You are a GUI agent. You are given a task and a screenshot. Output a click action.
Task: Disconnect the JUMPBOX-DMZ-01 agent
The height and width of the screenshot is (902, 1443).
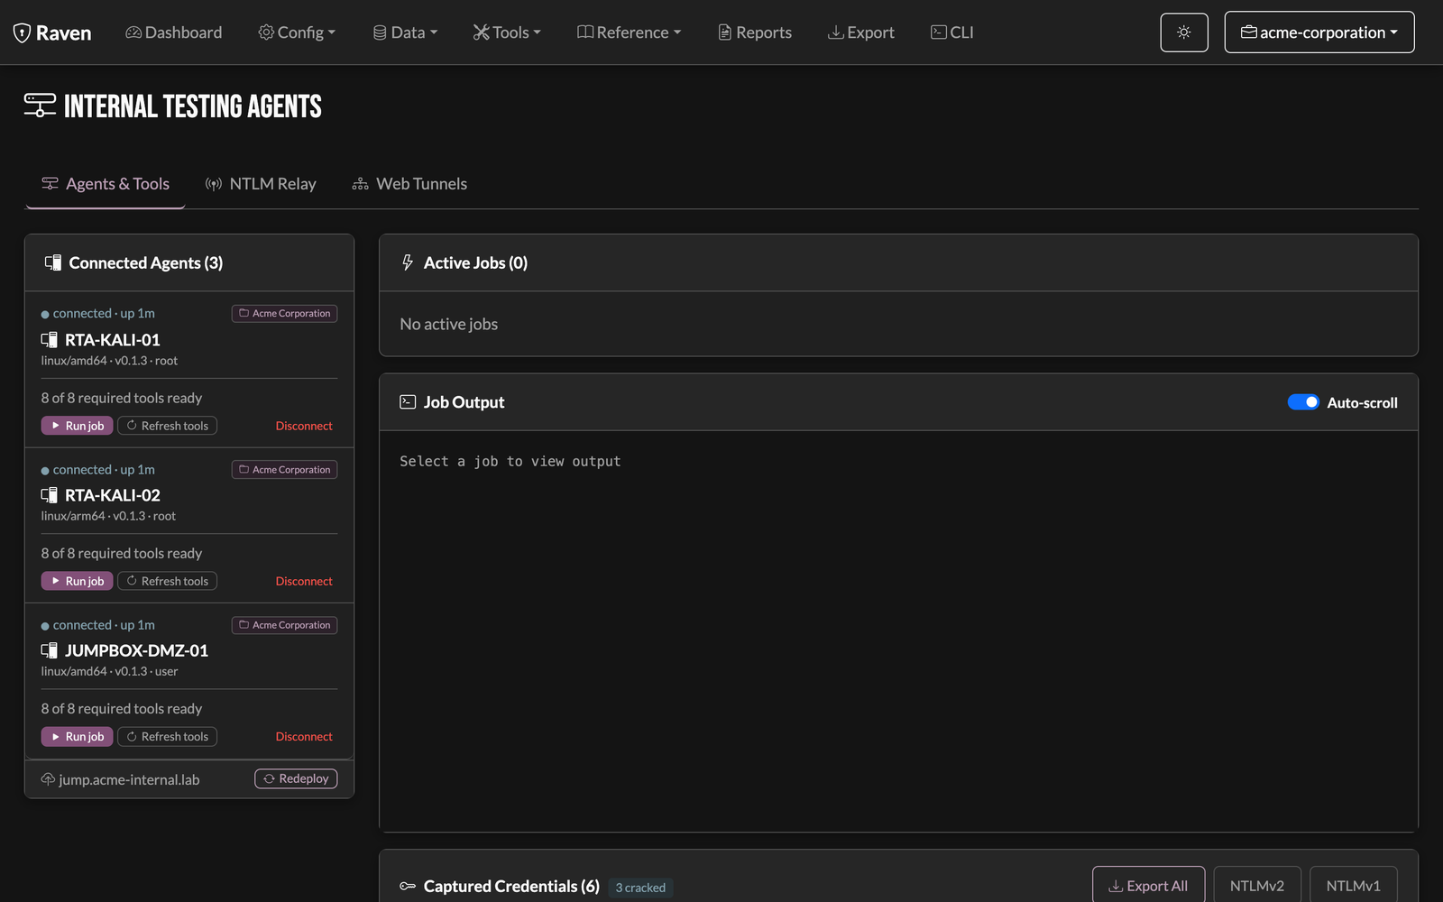[x=304, y=737]
